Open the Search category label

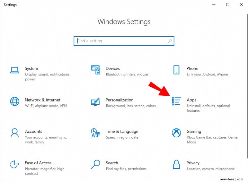(112, 163)
